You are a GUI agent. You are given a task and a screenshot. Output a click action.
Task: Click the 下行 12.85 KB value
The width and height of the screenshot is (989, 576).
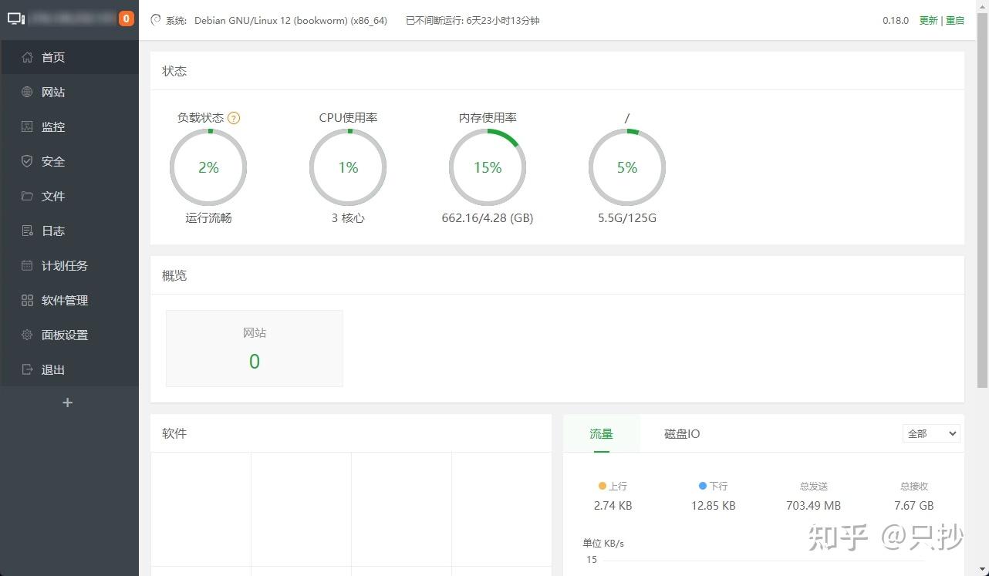pos(714,506)
